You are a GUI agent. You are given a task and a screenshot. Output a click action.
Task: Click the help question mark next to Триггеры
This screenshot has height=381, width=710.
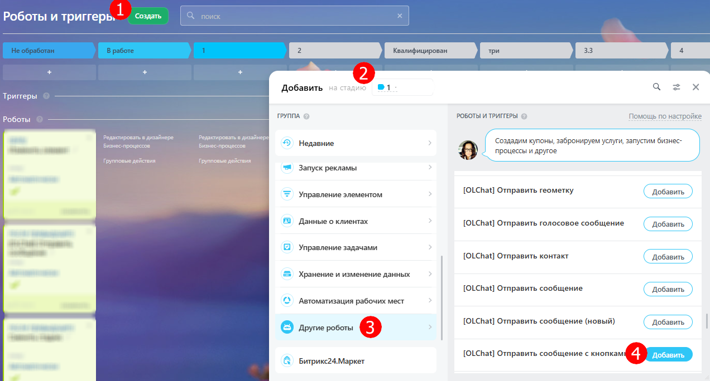(46, 96)
